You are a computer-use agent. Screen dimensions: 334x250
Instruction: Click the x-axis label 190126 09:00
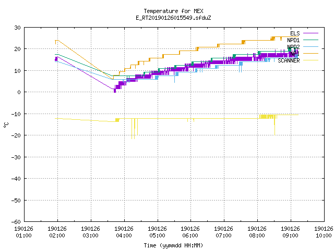[x=291, y=232]
